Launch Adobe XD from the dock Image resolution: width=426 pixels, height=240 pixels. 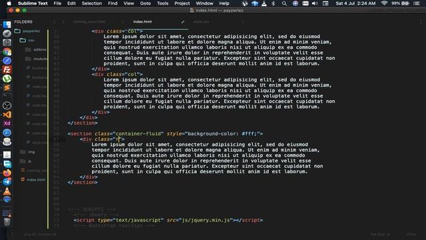pos(7,123)
